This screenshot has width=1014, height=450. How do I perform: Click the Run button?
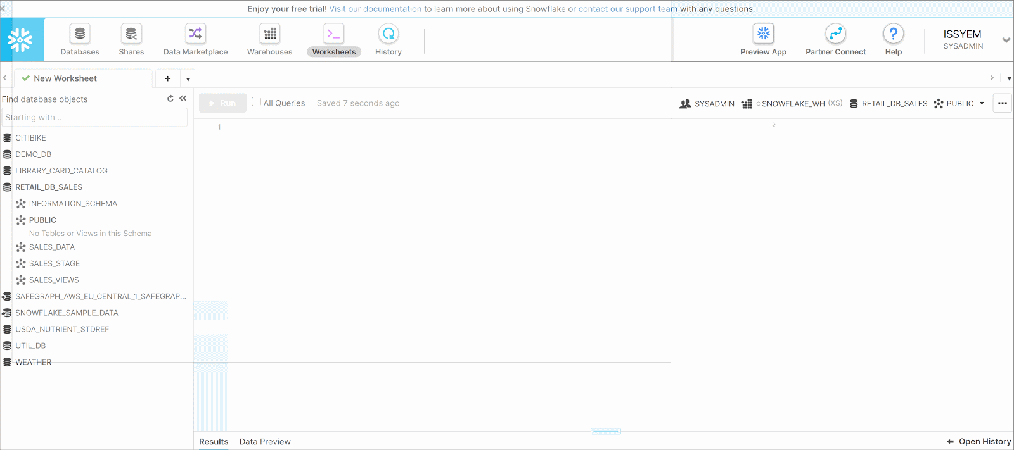pos(222,103)
